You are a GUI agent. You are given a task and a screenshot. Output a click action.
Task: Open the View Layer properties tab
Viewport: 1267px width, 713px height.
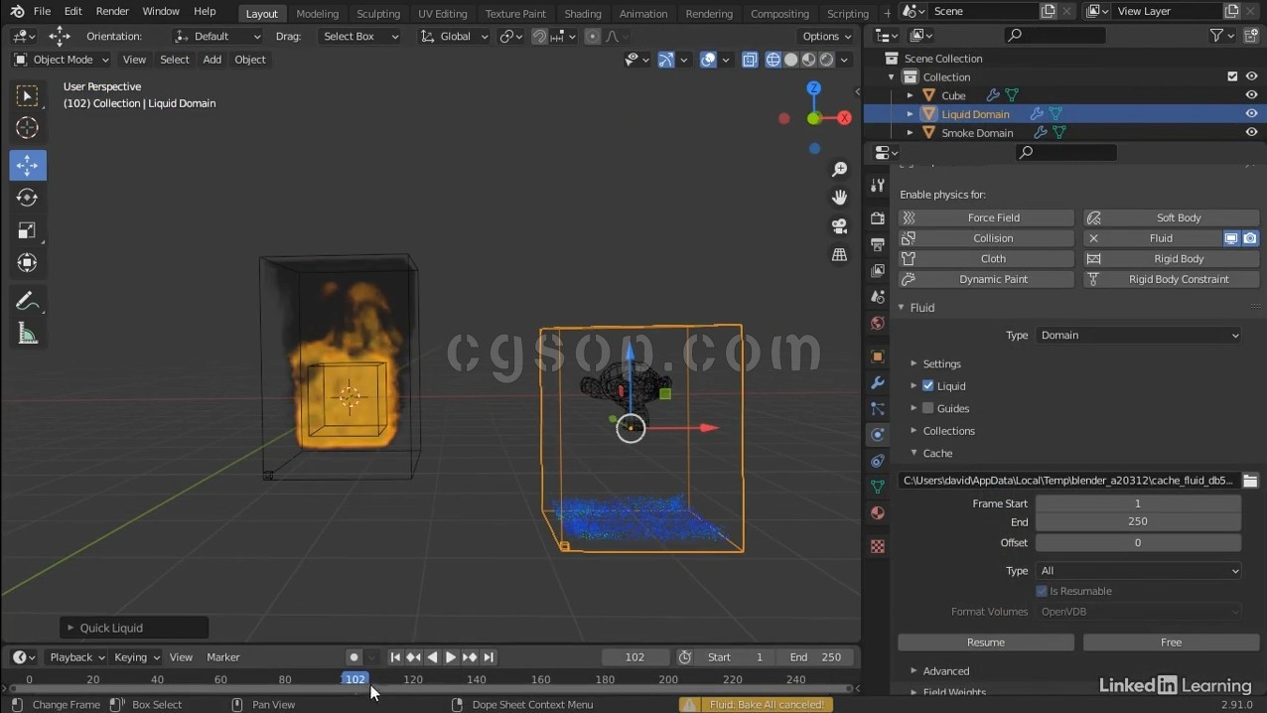click(x=878, y=271)
